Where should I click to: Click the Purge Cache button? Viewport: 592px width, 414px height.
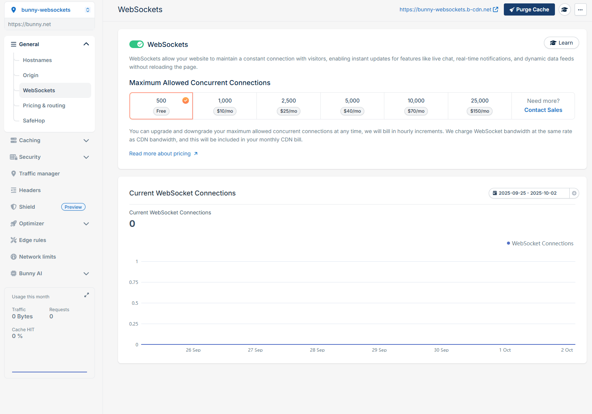(529, 9)
